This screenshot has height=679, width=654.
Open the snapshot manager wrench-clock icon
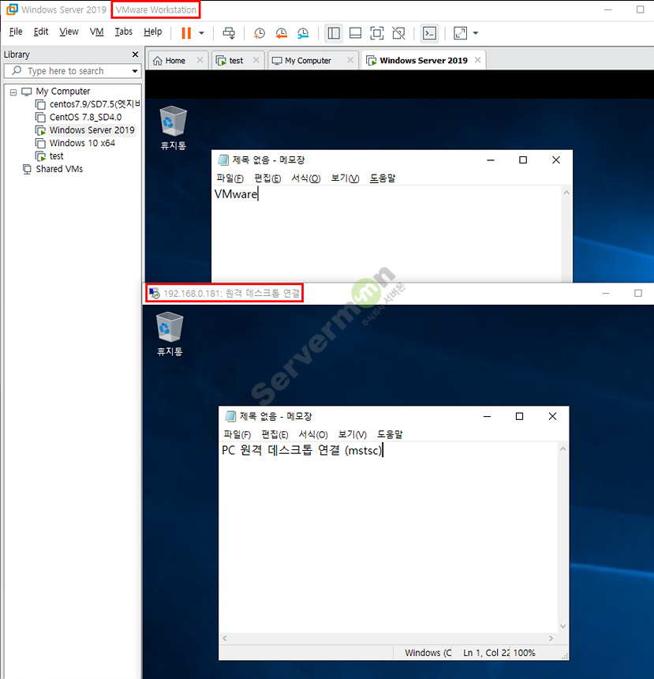[x=303, y=33]
